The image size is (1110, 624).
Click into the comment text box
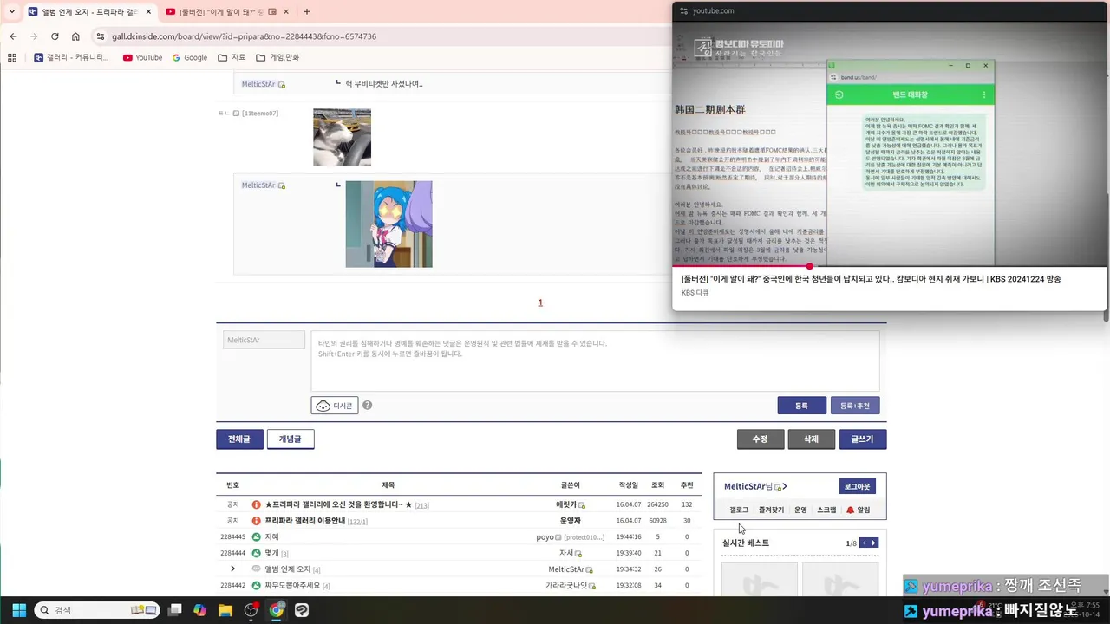coord(595,361)
